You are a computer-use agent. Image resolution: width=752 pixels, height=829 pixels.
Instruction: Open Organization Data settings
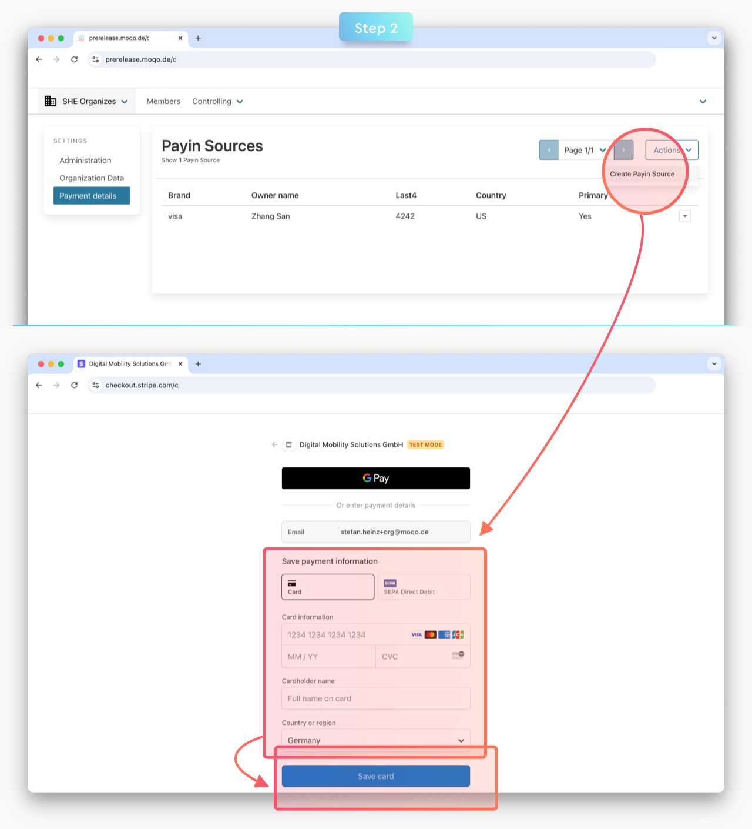coord(92,178)
